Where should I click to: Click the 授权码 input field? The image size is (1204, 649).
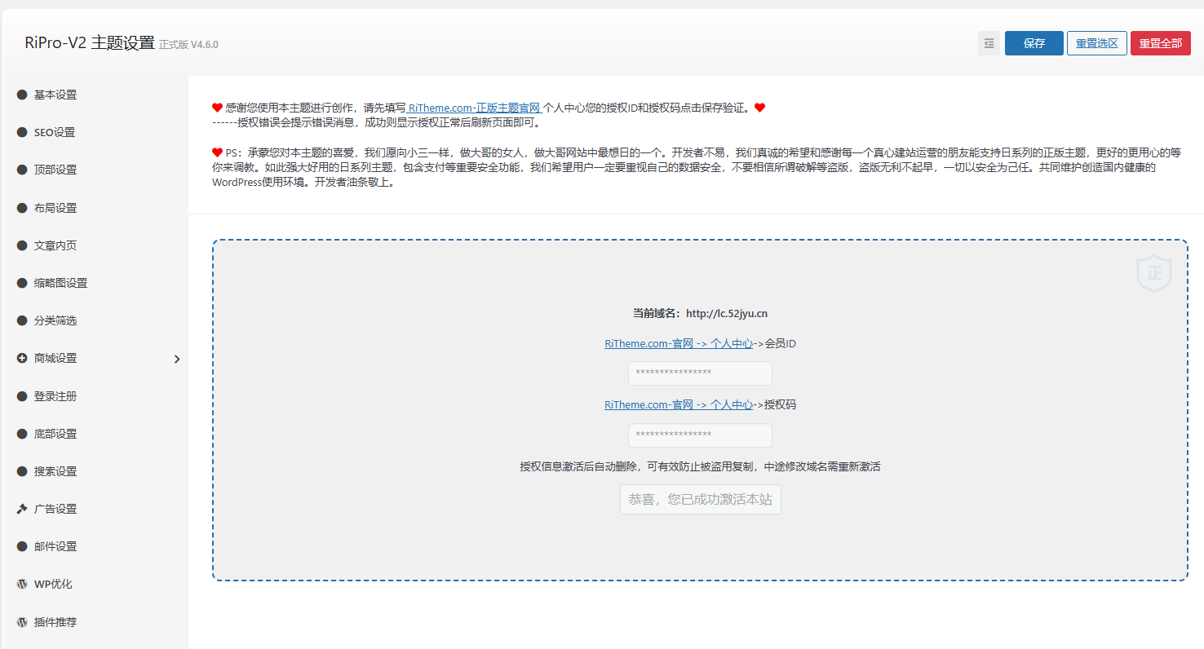point(700,435)
